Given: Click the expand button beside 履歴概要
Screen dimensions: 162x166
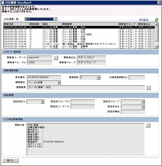Looking at the screenshot, I should pyautogui.click(x=148, y=88).
